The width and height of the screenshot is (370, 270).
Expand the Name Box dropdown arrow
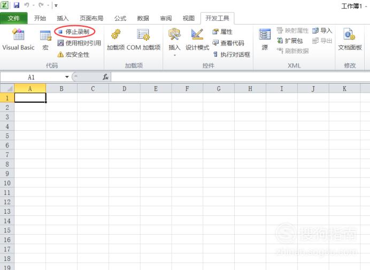pyautogui.click(x=67, y=77)
